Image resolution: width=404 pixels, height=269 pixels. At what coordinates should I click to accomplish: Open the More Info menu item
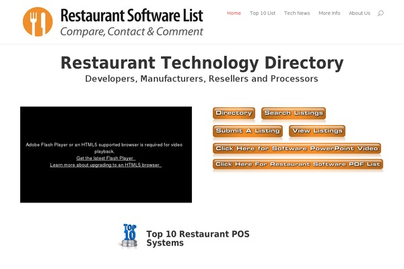coord(329,13)
